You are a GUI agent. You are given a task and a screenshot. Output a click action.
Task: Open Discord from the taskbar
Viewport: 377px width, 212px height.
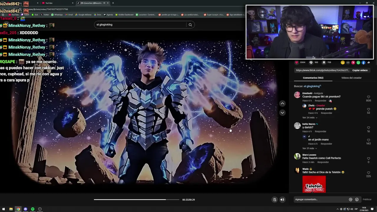pos(25,209)
